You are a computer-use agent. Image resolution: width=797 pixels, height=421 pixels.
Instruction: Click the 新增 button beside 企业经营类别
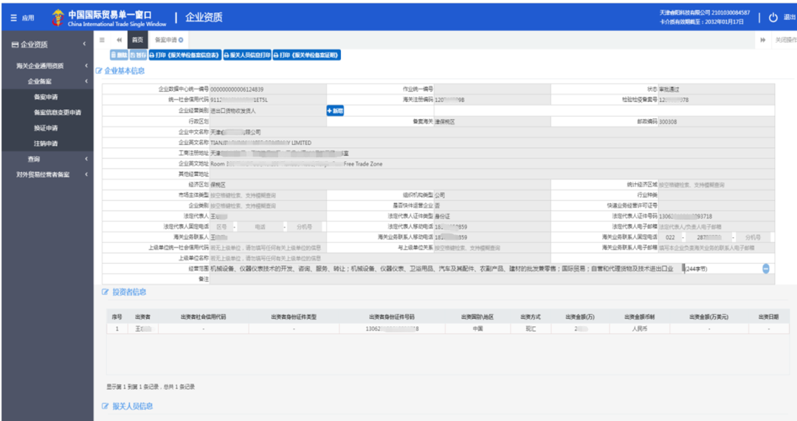tap(335, 110)
